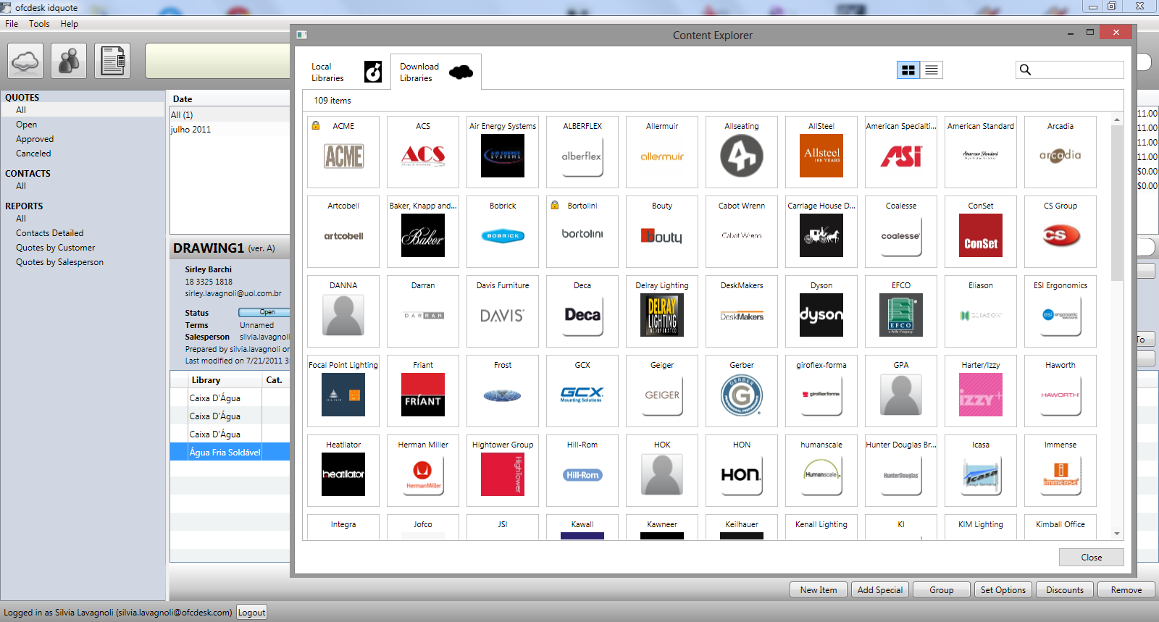This screenshot has width=1159, height=622.
Task: Open the File menu
Action: [x=12, y=24]
